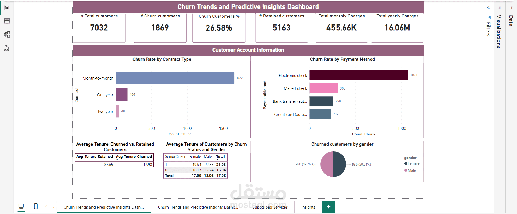Select Total yearly Charges card

pos(397,28)
